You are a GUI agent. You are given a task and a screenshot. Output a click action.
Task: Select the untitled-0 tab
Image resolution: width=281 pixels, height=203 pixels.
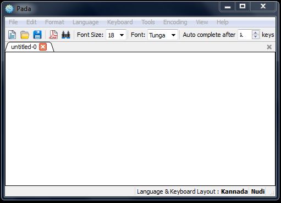point(24,47)
